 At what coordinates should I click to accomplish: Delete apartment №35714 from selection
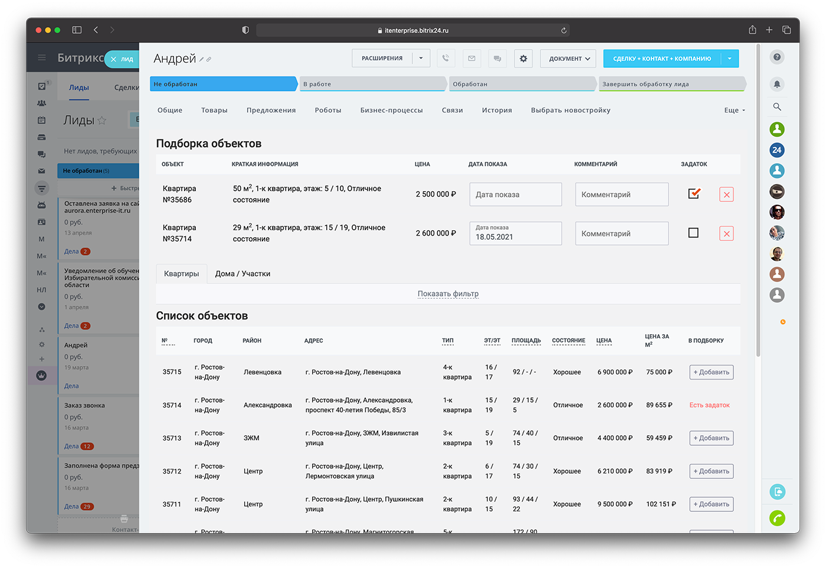tap(726, 234)
